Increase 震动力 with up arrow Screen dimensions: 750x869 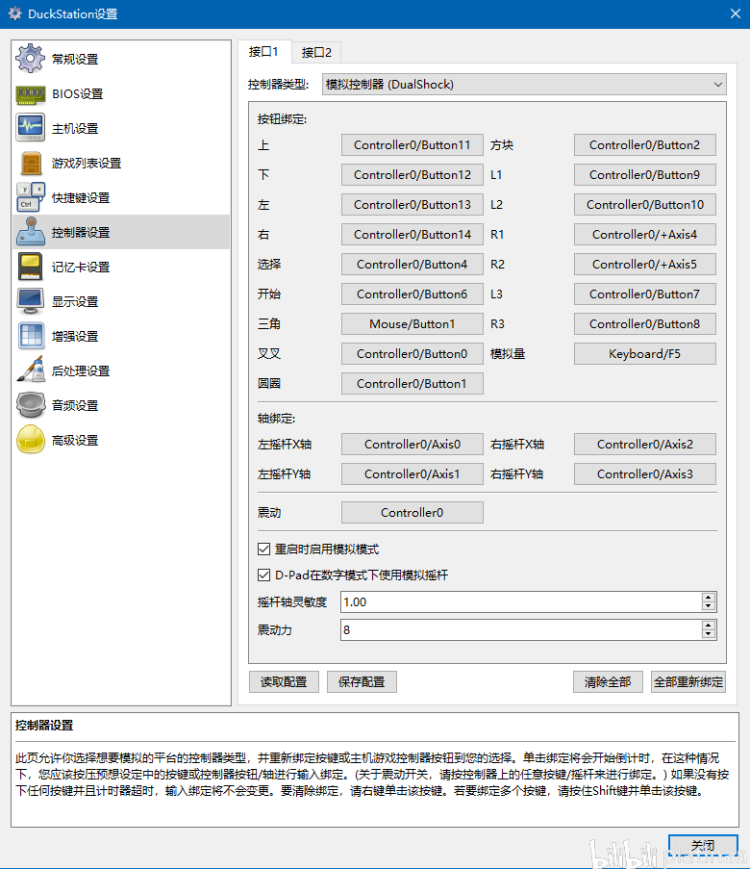click(709, 626)
